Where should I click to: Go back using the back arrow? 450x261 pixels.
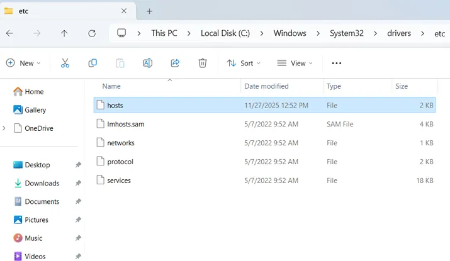click(9, 33)
